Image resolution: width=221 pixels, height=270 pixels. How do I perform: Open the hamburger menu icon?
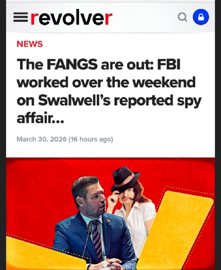tap(20, 17)
